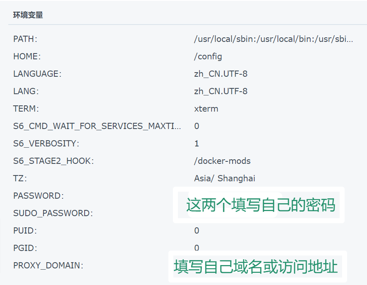Click the PROXY_DOMAIN variable label

pos(48,266)
